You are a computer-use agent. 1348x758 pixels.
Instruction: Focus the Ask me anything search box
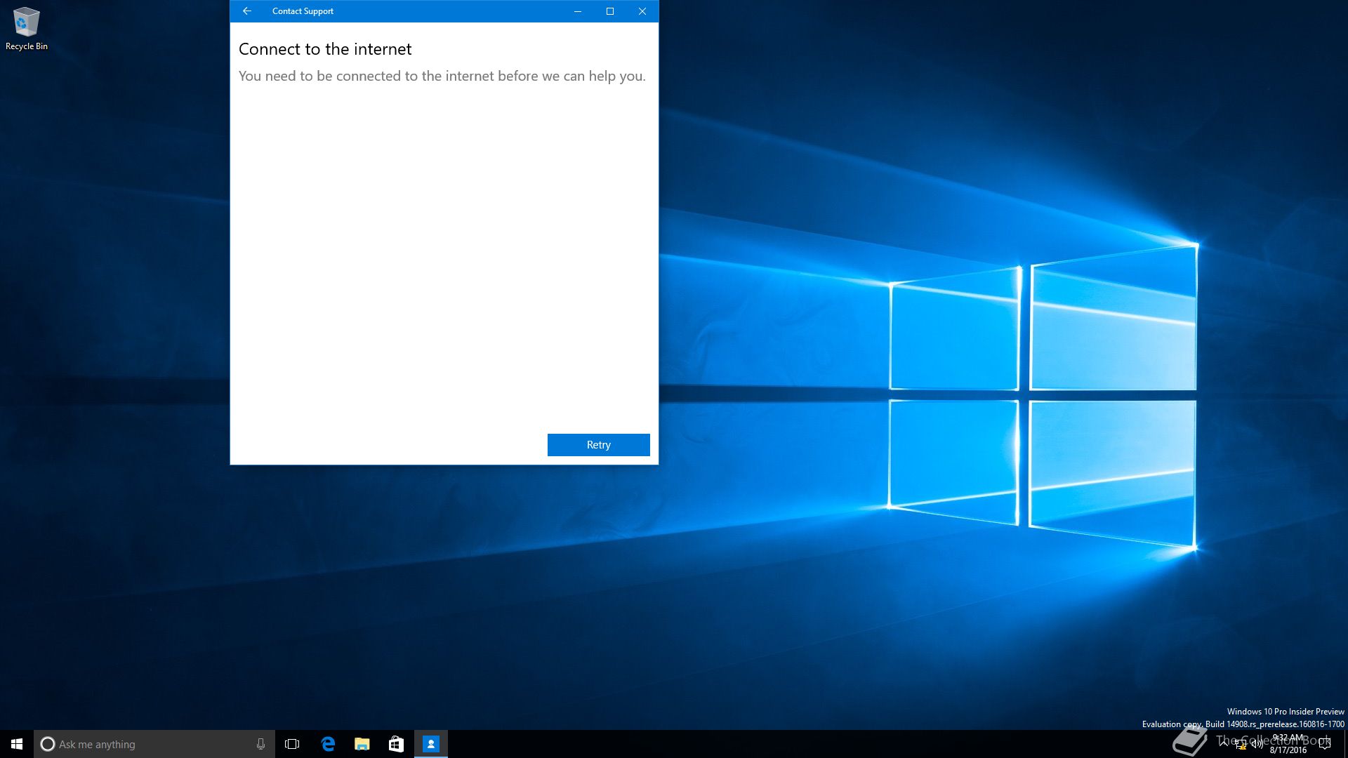coord(154,744)
